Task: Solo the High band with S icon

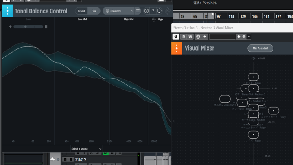Action: (154, 19)
